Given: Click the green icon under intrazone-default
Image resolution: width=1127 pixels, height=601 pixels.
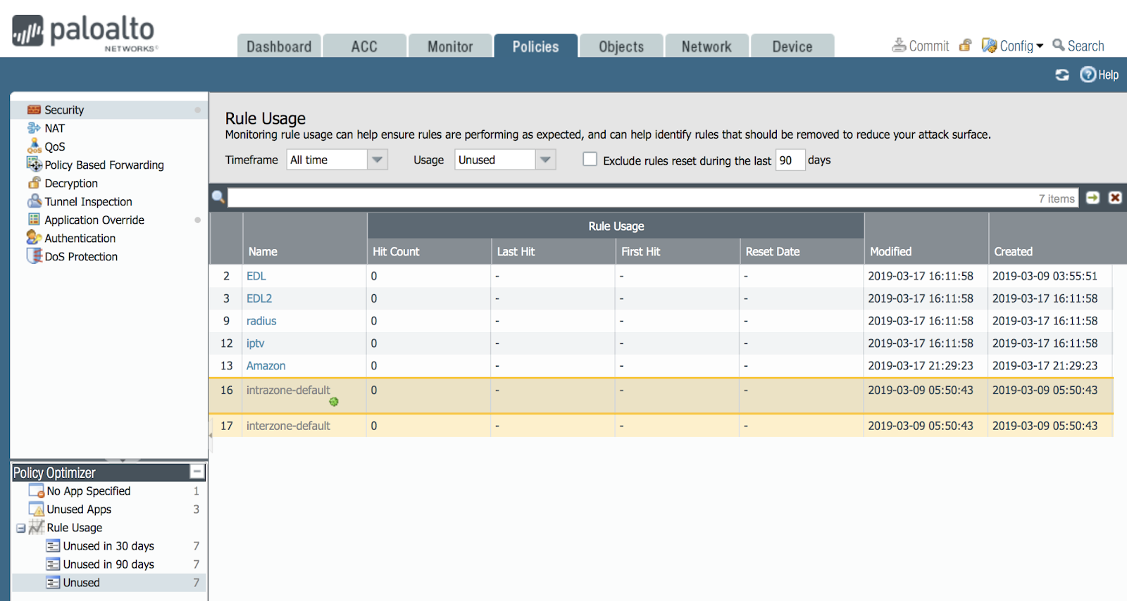Looking at the screenshot, I should click(334, 402).
